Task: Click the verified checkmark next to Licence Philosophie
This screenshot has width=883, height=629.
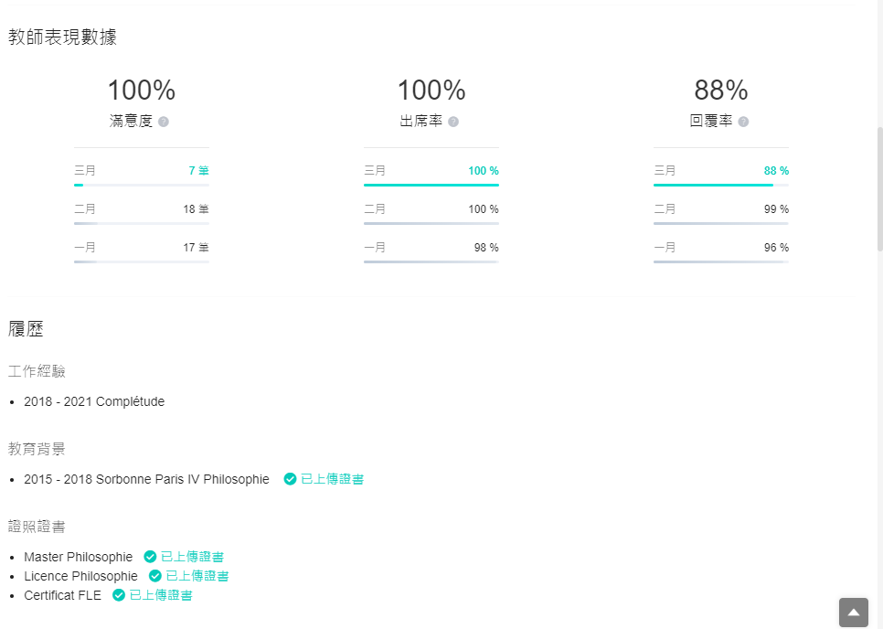Action: point(154,576)
